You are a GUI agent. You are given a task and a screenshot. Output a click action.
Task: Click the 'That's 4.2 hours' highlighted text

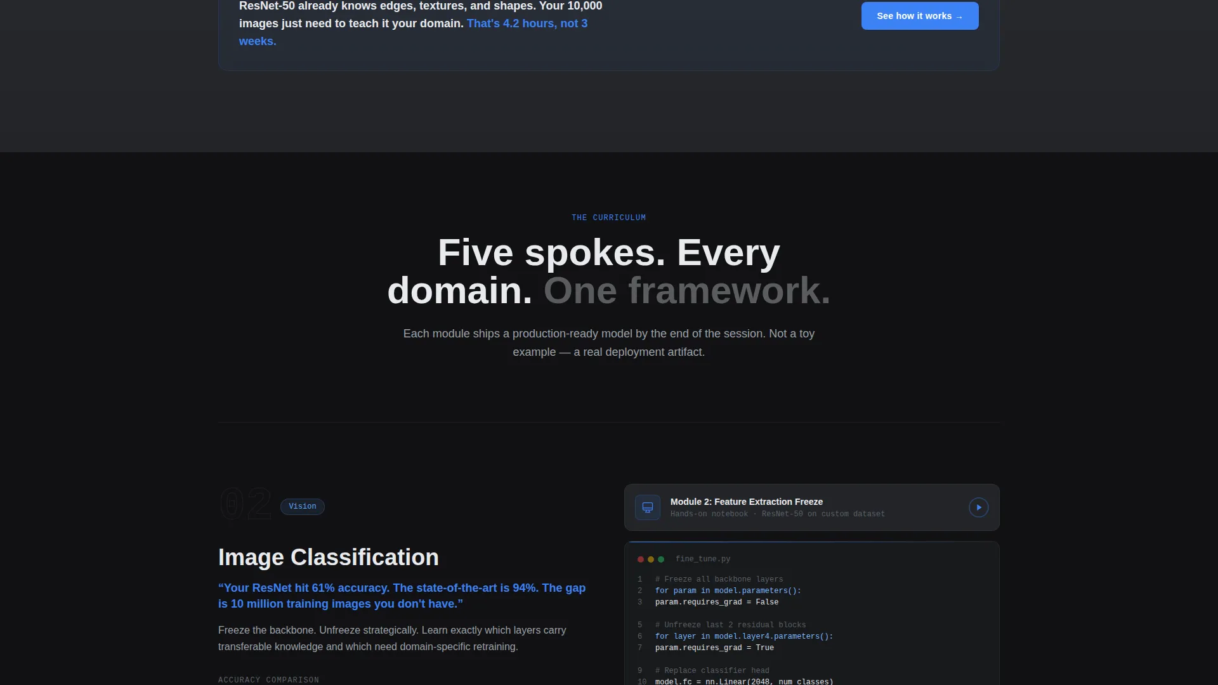click(x=413, y=32)
